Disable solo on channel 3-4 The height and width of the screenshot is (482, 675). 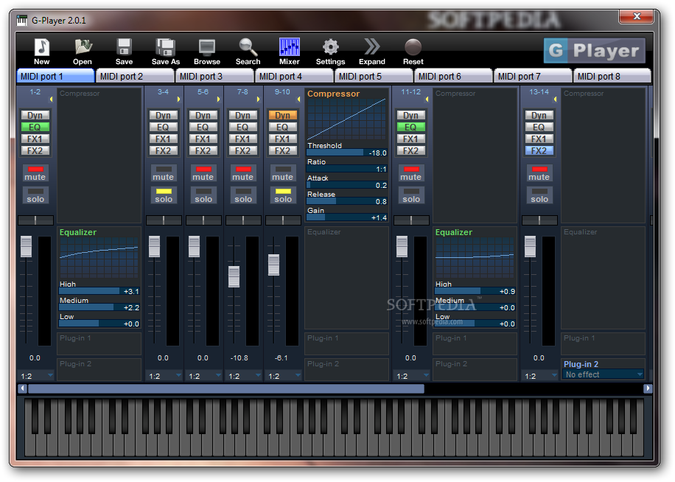pyautogui.click(x=163, y=195)
